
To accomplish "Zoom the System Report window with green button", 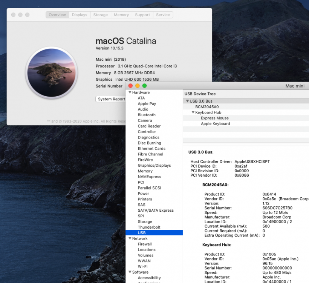I will click(144, 86).
